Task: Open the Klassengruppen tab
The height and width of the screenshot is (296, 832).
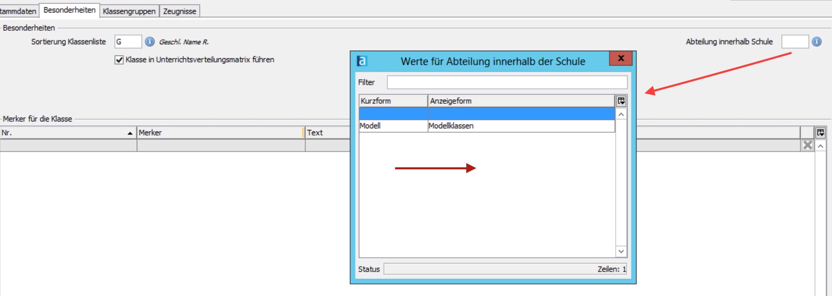Action: 129,11
